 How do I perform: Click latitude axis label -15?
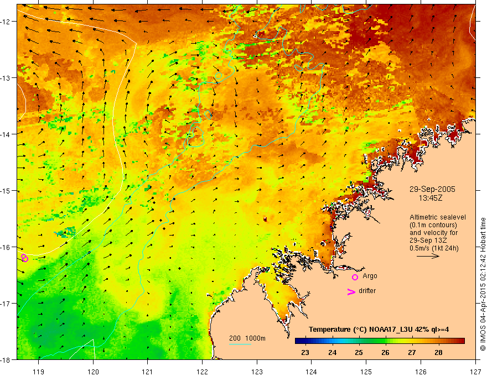pos(6,190)
